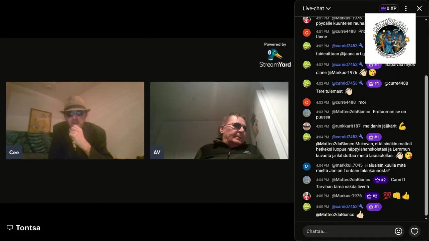Click the StreamYard duck logo

275,54
